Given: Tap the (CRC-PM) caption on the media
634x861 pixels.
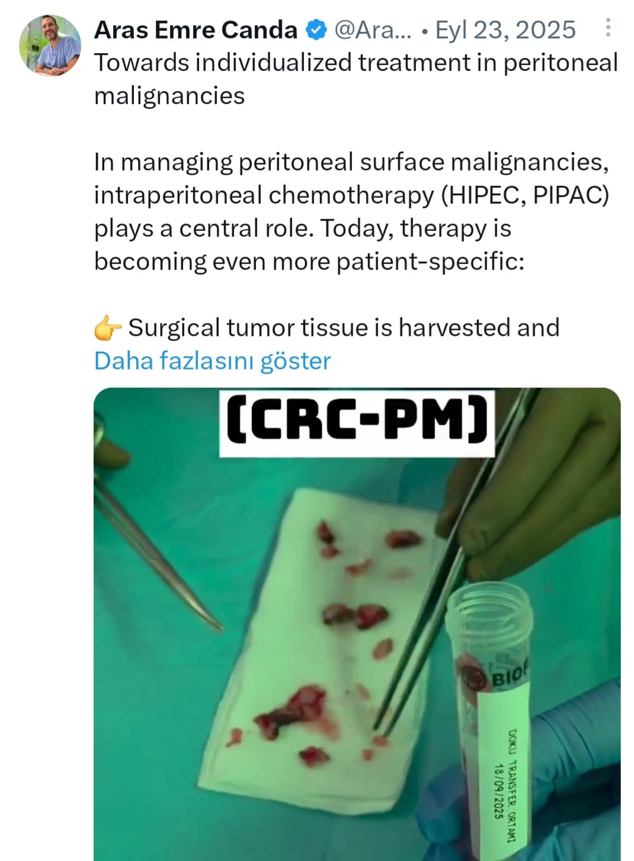Looking at the screenshot, I should [357, 421].
